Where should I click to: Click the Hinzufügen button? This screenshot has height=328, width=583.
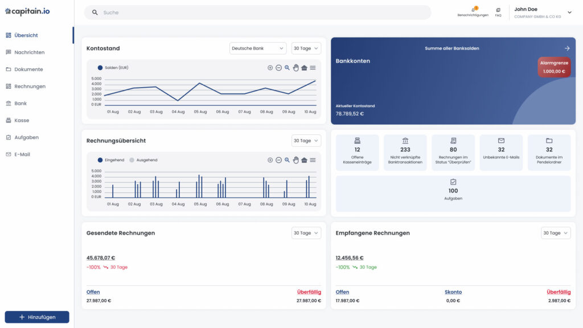[x=37, y=317]
